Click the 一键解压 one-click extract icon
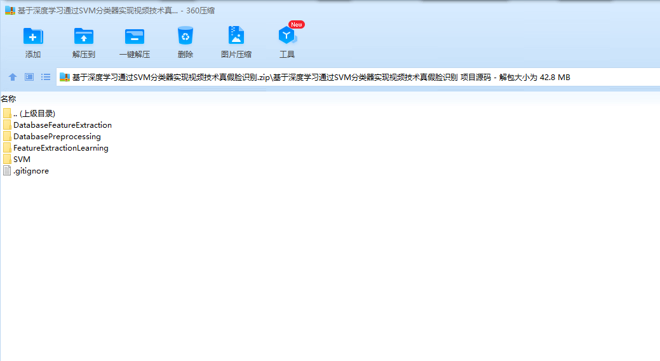 [135, 36]
